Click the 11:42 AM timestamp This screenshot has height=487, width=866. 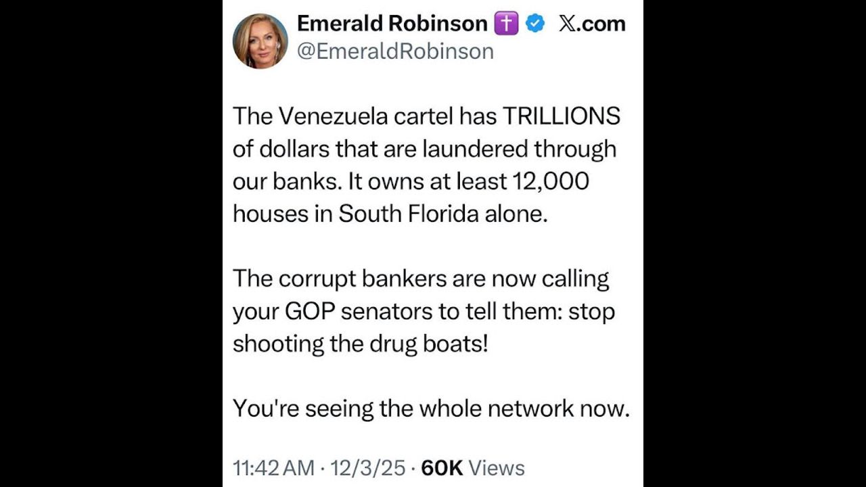[x=273, y=468]
